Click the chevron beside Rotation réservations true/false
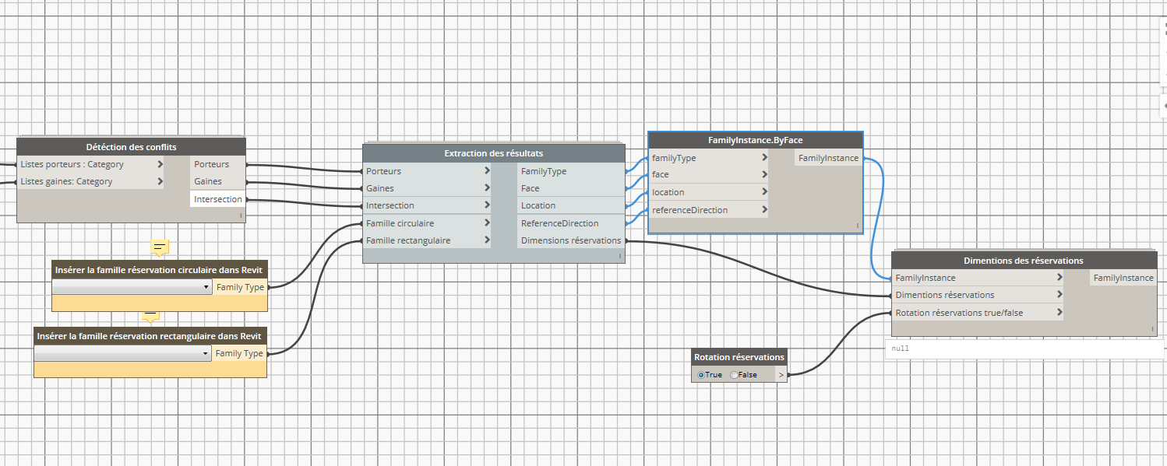1167x466 pixels. [x=1059, y=313]
